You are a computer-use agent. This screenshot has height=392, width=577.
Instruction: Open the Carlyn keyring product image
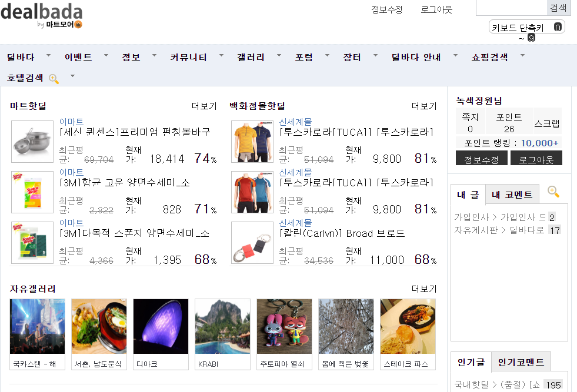tap(252, 243)
